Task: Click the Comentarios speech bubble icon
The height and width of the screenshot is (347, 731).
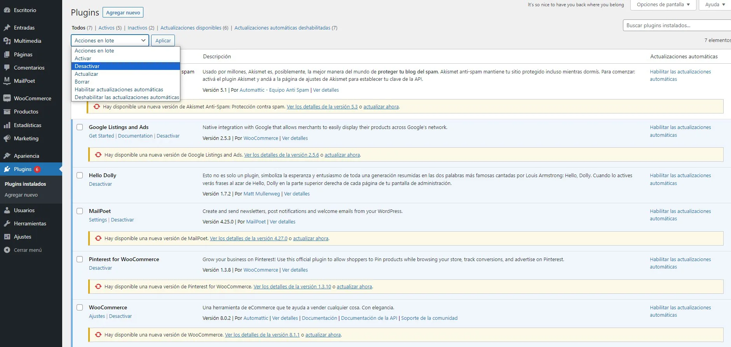Action: tap(7, 68)
